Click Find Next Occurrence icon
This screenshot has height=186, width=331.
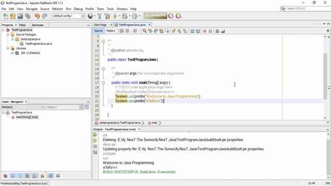(156, 31)
